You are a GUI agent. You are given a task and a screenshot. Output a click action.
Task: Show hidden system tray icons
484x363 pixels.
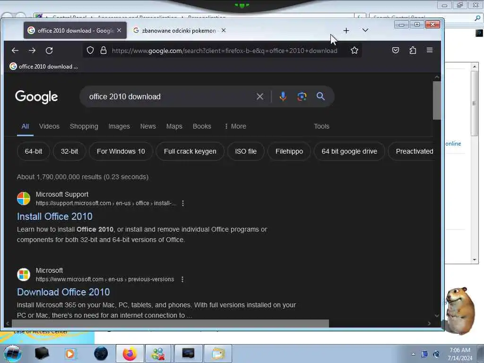413,354
